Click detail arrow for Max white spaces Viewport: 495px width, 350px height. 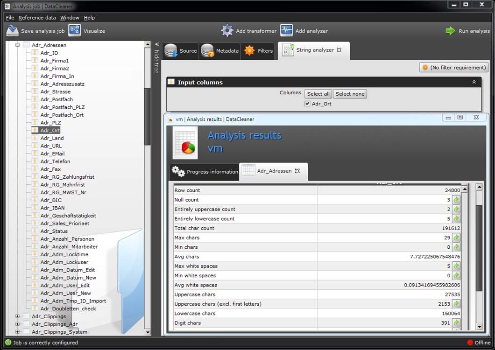tap(456, 266)
